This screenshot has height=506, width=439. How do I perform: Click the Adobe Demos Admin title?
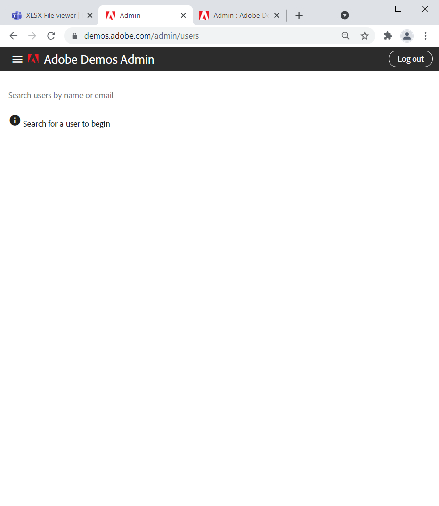pos(99,59)
